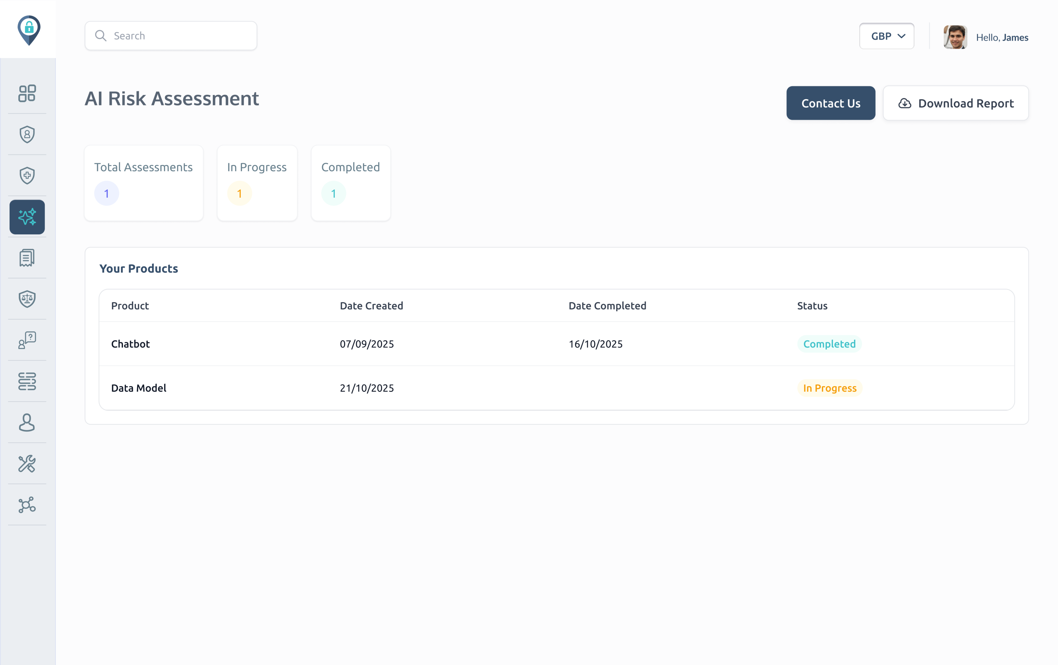1058x665 pixels.
Task: Click the wrench and screwdriver tools icon
Action: pyautogui.click(x=27, y=464)
